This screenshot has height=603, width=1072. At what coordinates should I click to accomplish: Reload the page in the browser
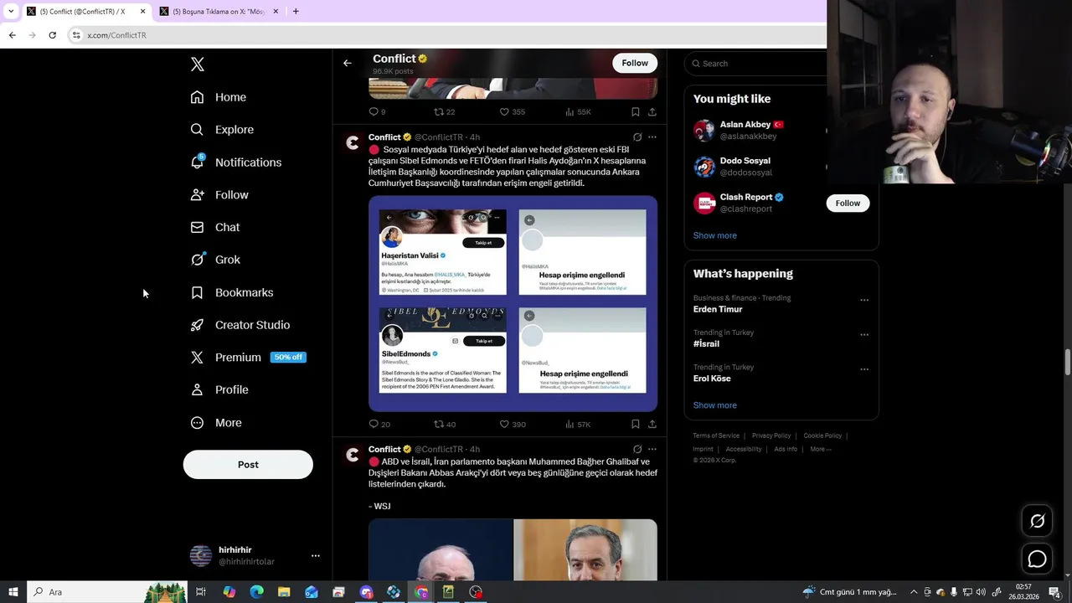52,35
